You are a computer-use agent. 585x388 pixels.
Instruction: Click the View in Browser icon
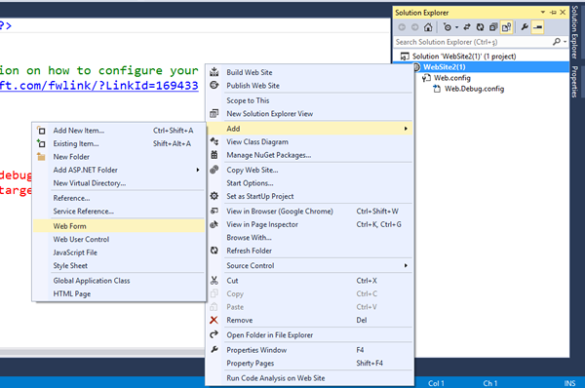(x=214, y=211)
